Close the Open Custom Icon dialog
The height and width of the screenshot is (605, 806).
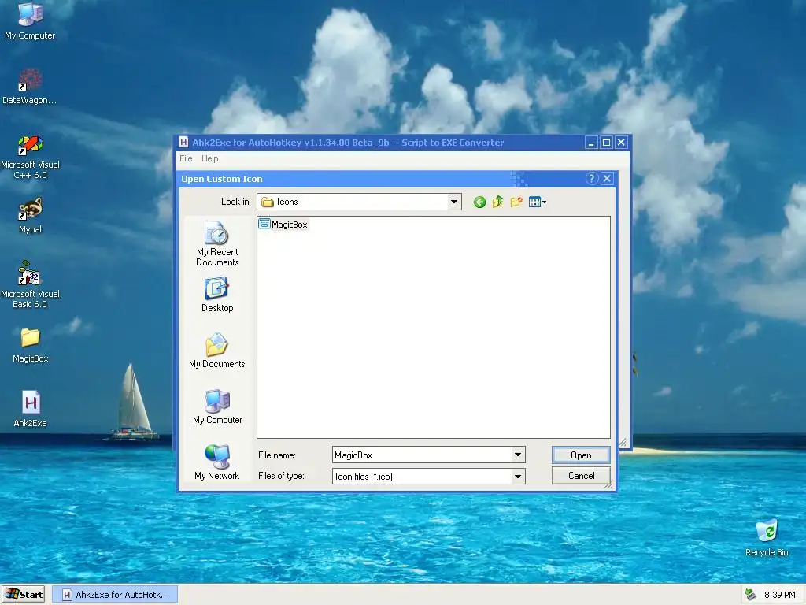(607, 179)
